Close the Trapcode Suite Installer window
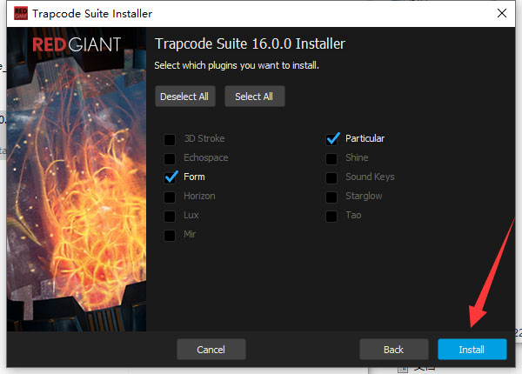The image size is (522, 374). pos(502,13)
